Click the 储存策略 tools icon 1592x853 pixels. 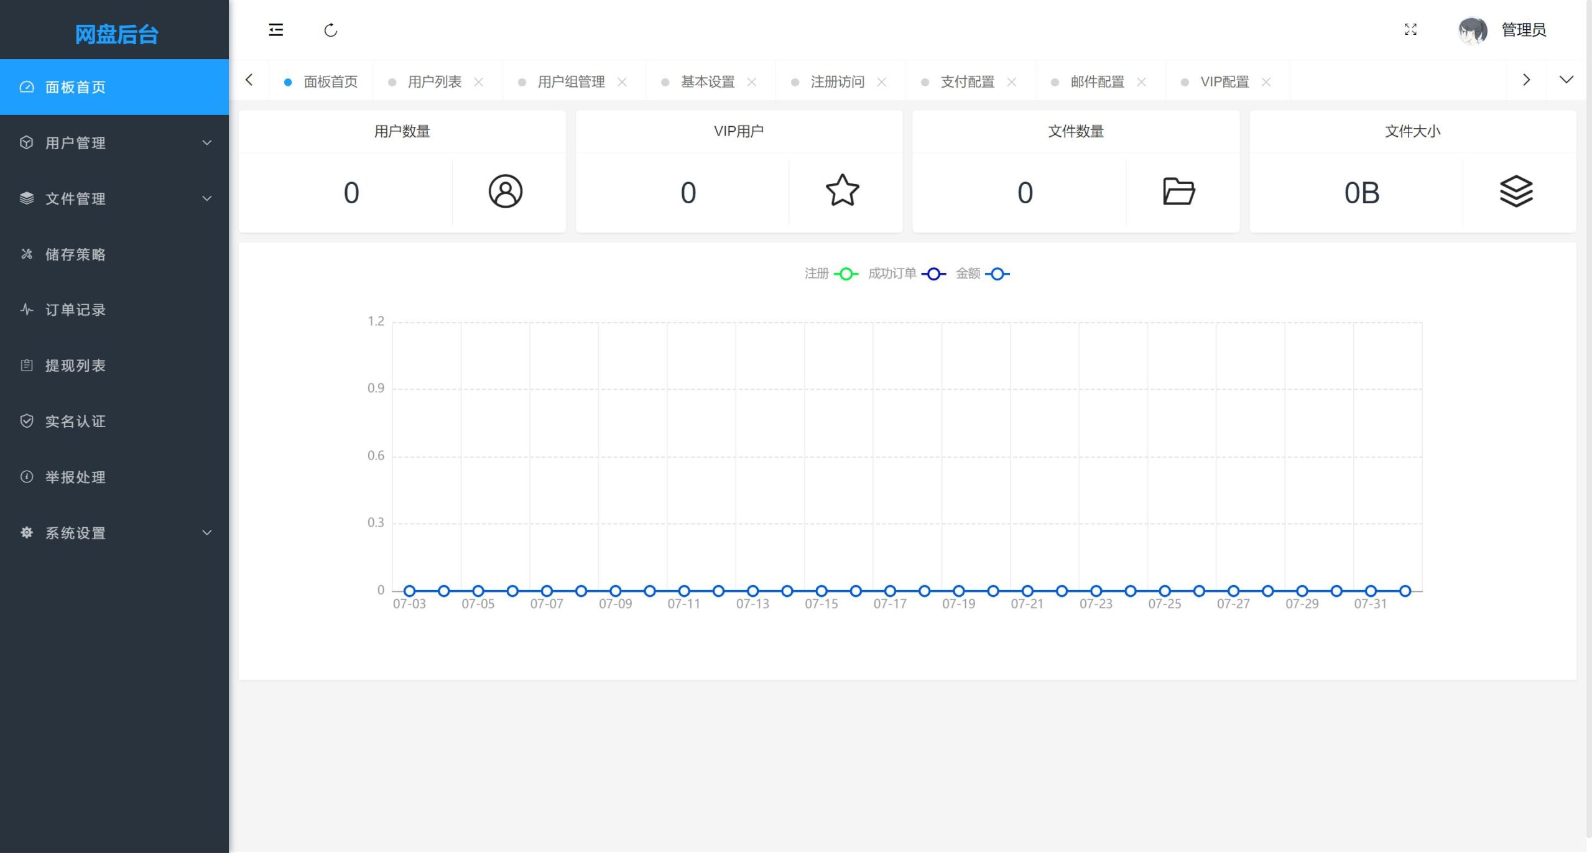(26, 254)
